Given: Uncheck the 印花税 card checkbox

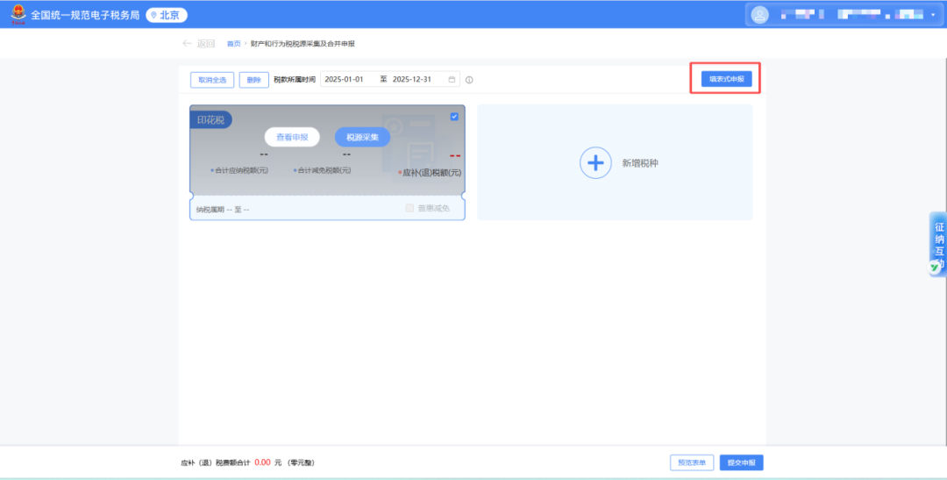Looking at the screenshot, I should click(x=454, y=117).
